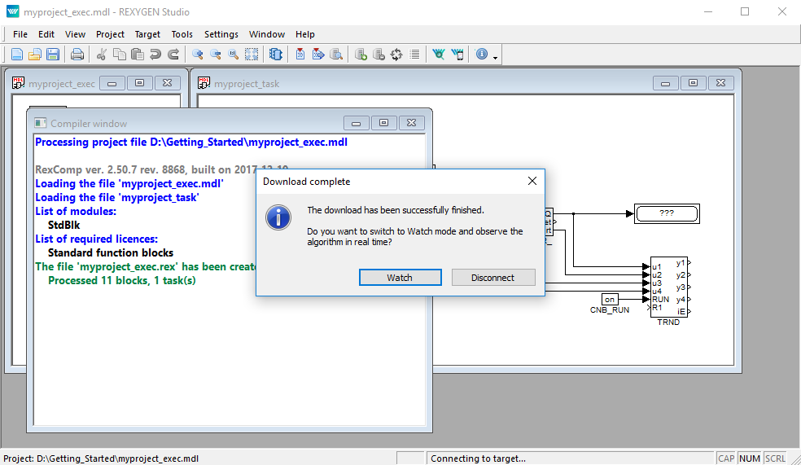
Task: Click the blue info About icon
Action: click(x=482, y=55)
